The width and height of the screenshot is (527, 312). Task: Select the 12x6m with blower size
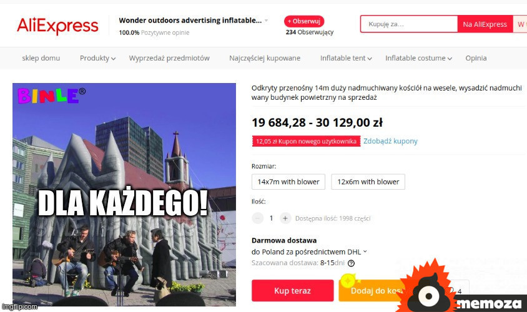pos(368,182)
